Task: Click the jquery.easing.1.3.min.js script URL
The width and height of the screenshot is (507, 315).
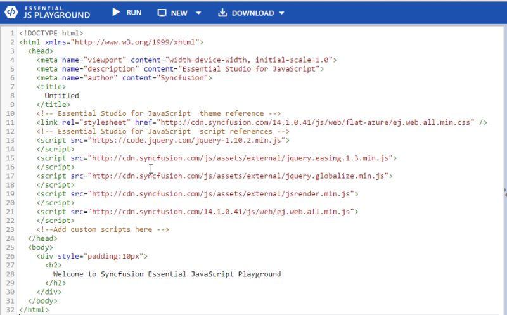Action: [240, 158]
